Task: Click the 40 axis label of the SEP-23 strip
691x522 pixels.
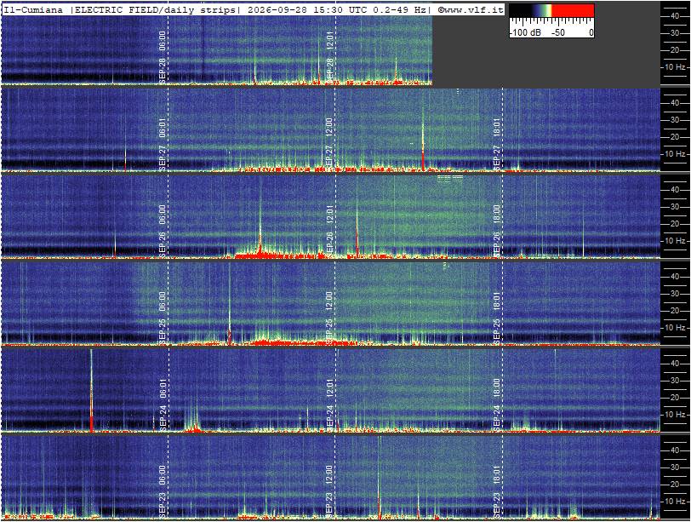Action: click(675, 450)
